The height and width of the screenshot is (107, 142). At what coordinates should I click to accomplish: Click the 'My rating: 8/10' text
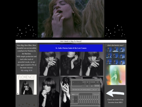(x=27, y=71)
